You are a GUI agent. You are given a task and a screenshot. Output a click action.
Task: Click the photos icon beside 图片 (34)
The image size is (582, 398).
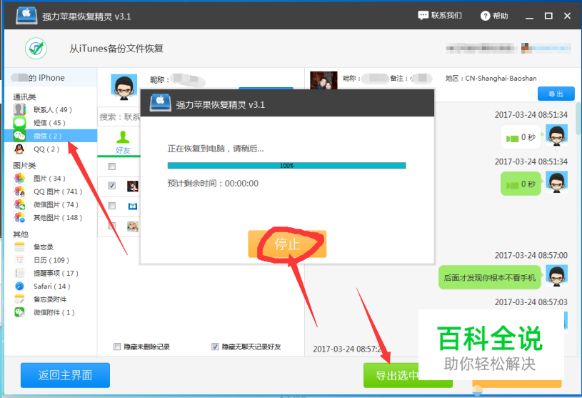[x=19, y=178]
